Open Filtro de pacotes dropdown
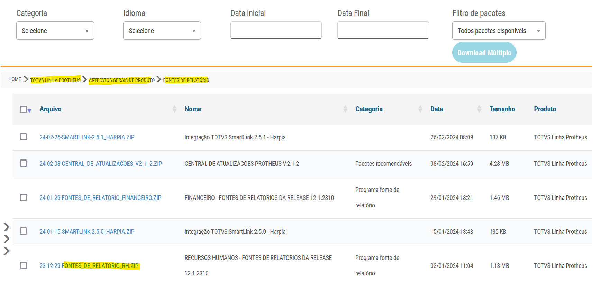 499,31
